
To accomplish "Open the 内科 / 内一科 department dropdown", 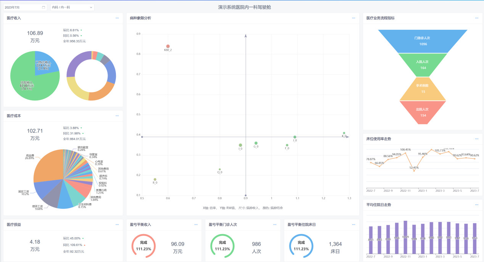I will [72, 7].
